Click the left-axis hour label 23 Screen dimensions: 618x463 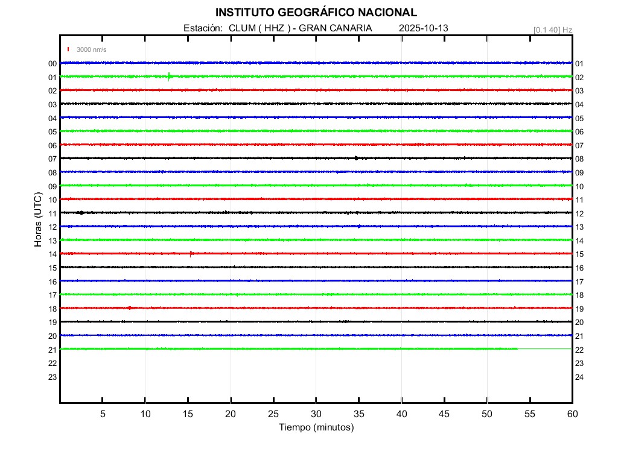53,377
